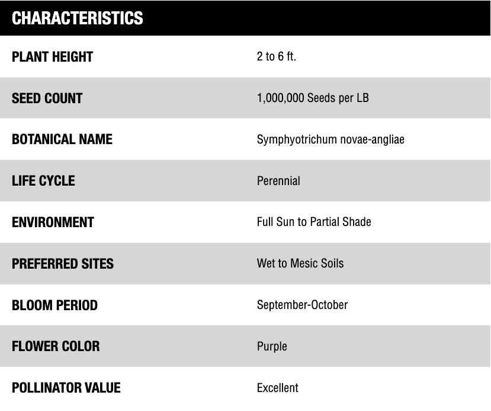Select the Botanical Name label
The image size is (491, 411).
(x=62, y=139)
